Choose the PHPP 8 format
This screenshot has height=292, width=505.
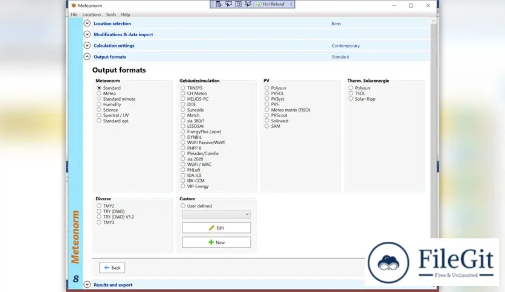[x=191, y=148]
